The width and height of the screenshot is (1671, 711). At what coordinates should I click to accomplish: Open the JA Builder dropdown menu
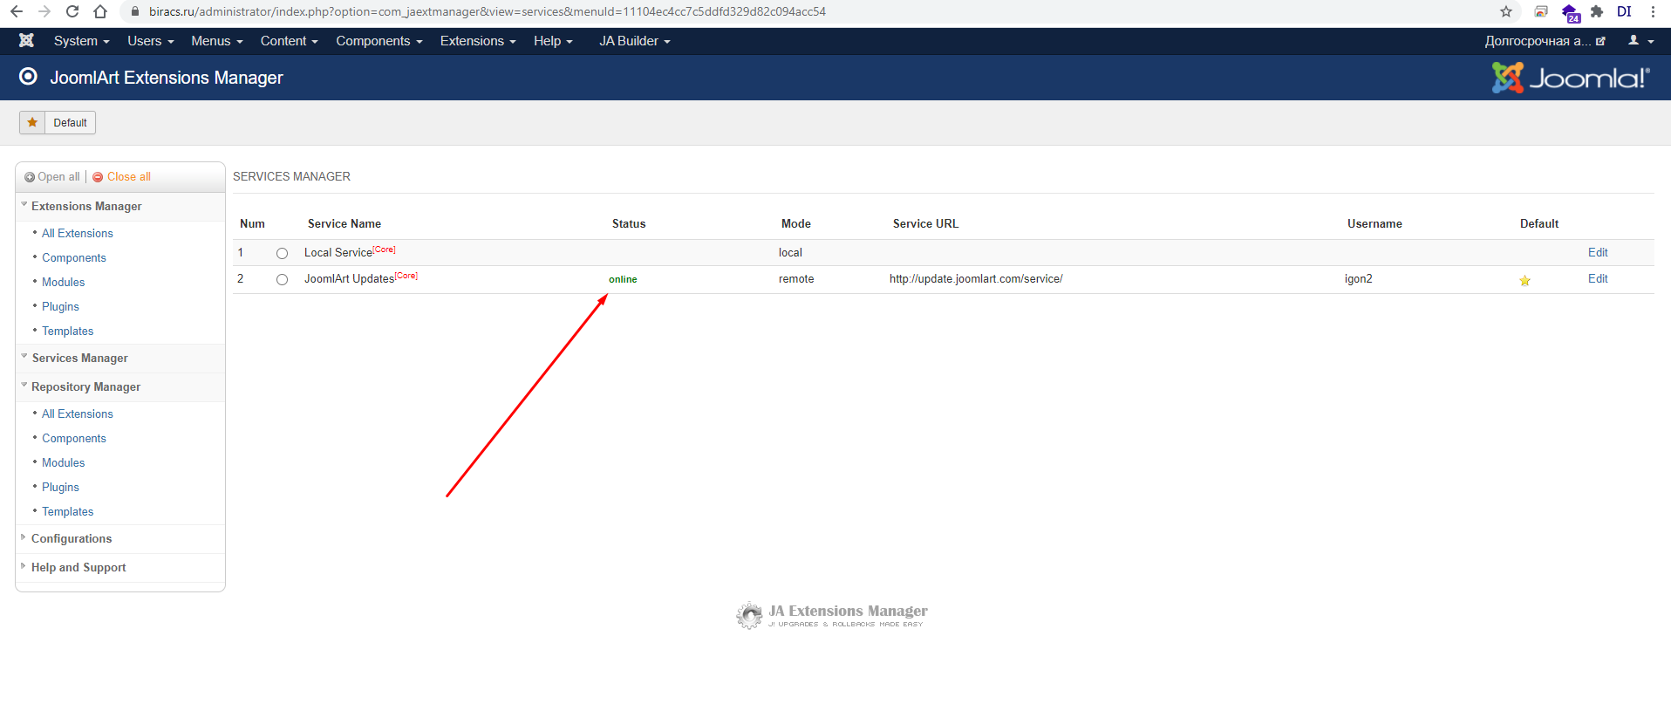pyautogui.click(x=635, y=41)
